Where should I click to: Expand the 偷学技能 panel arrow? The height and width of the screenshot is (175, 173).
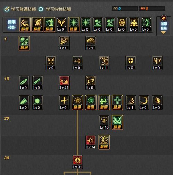point(163,33)
